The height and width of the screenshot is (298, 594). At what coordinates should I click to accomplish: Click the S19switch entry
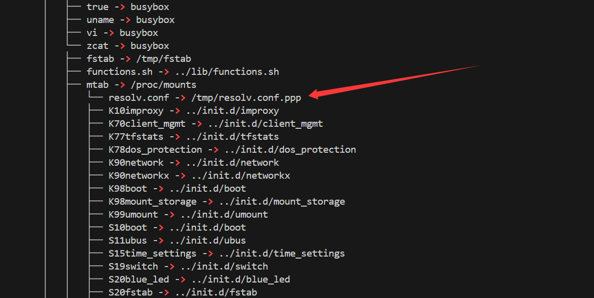tap(133, 267)
